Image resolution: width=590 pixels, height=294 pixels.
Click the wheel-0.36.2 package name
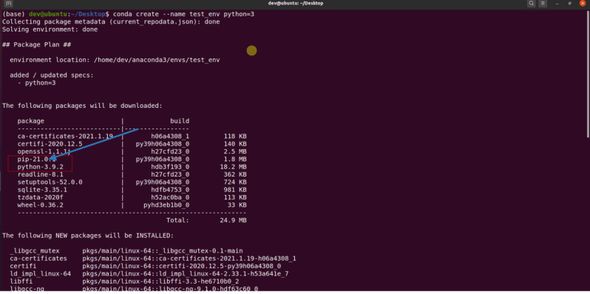40,205
